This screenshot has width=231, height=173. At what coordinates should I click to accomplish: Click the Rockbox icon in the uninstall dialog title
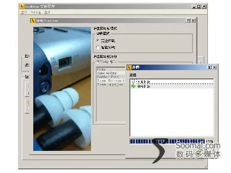[x=33, y=20]
